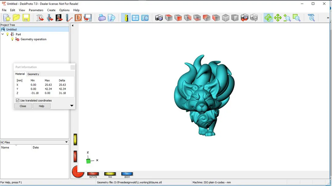Open the Help menu

pos(76,10)
